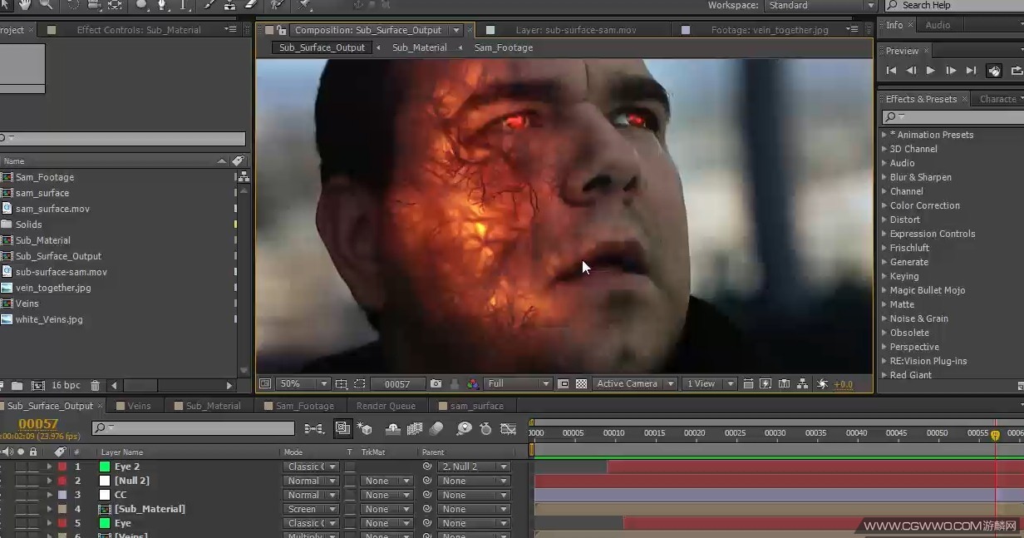Toggle pixel aspect ratio correction icon
This screenshot has height=538, width=1024.
748,384
